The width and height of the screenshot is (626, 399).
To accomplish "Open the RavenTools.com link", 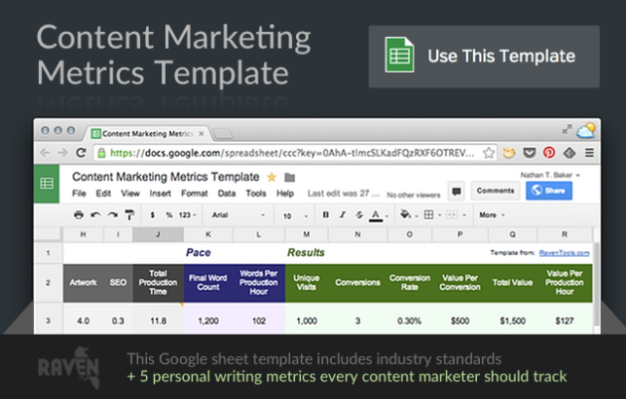I will coord(564,253).
